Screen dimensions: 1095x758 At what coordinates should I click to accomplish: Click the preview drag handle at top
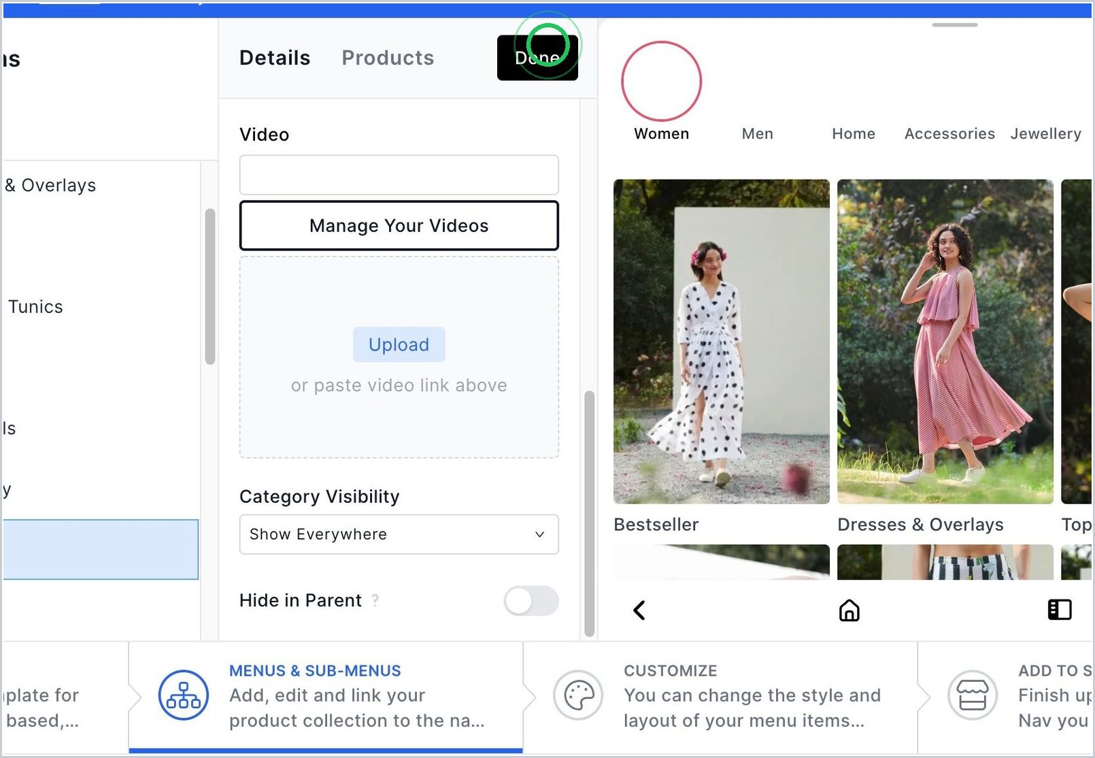coord(955,25)
